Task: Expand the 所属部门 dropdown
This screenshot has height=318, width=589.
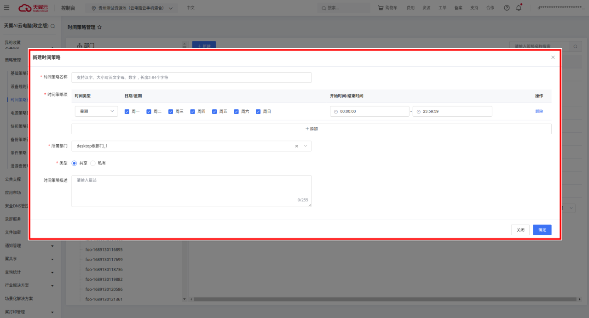Action: coord(305,146)
